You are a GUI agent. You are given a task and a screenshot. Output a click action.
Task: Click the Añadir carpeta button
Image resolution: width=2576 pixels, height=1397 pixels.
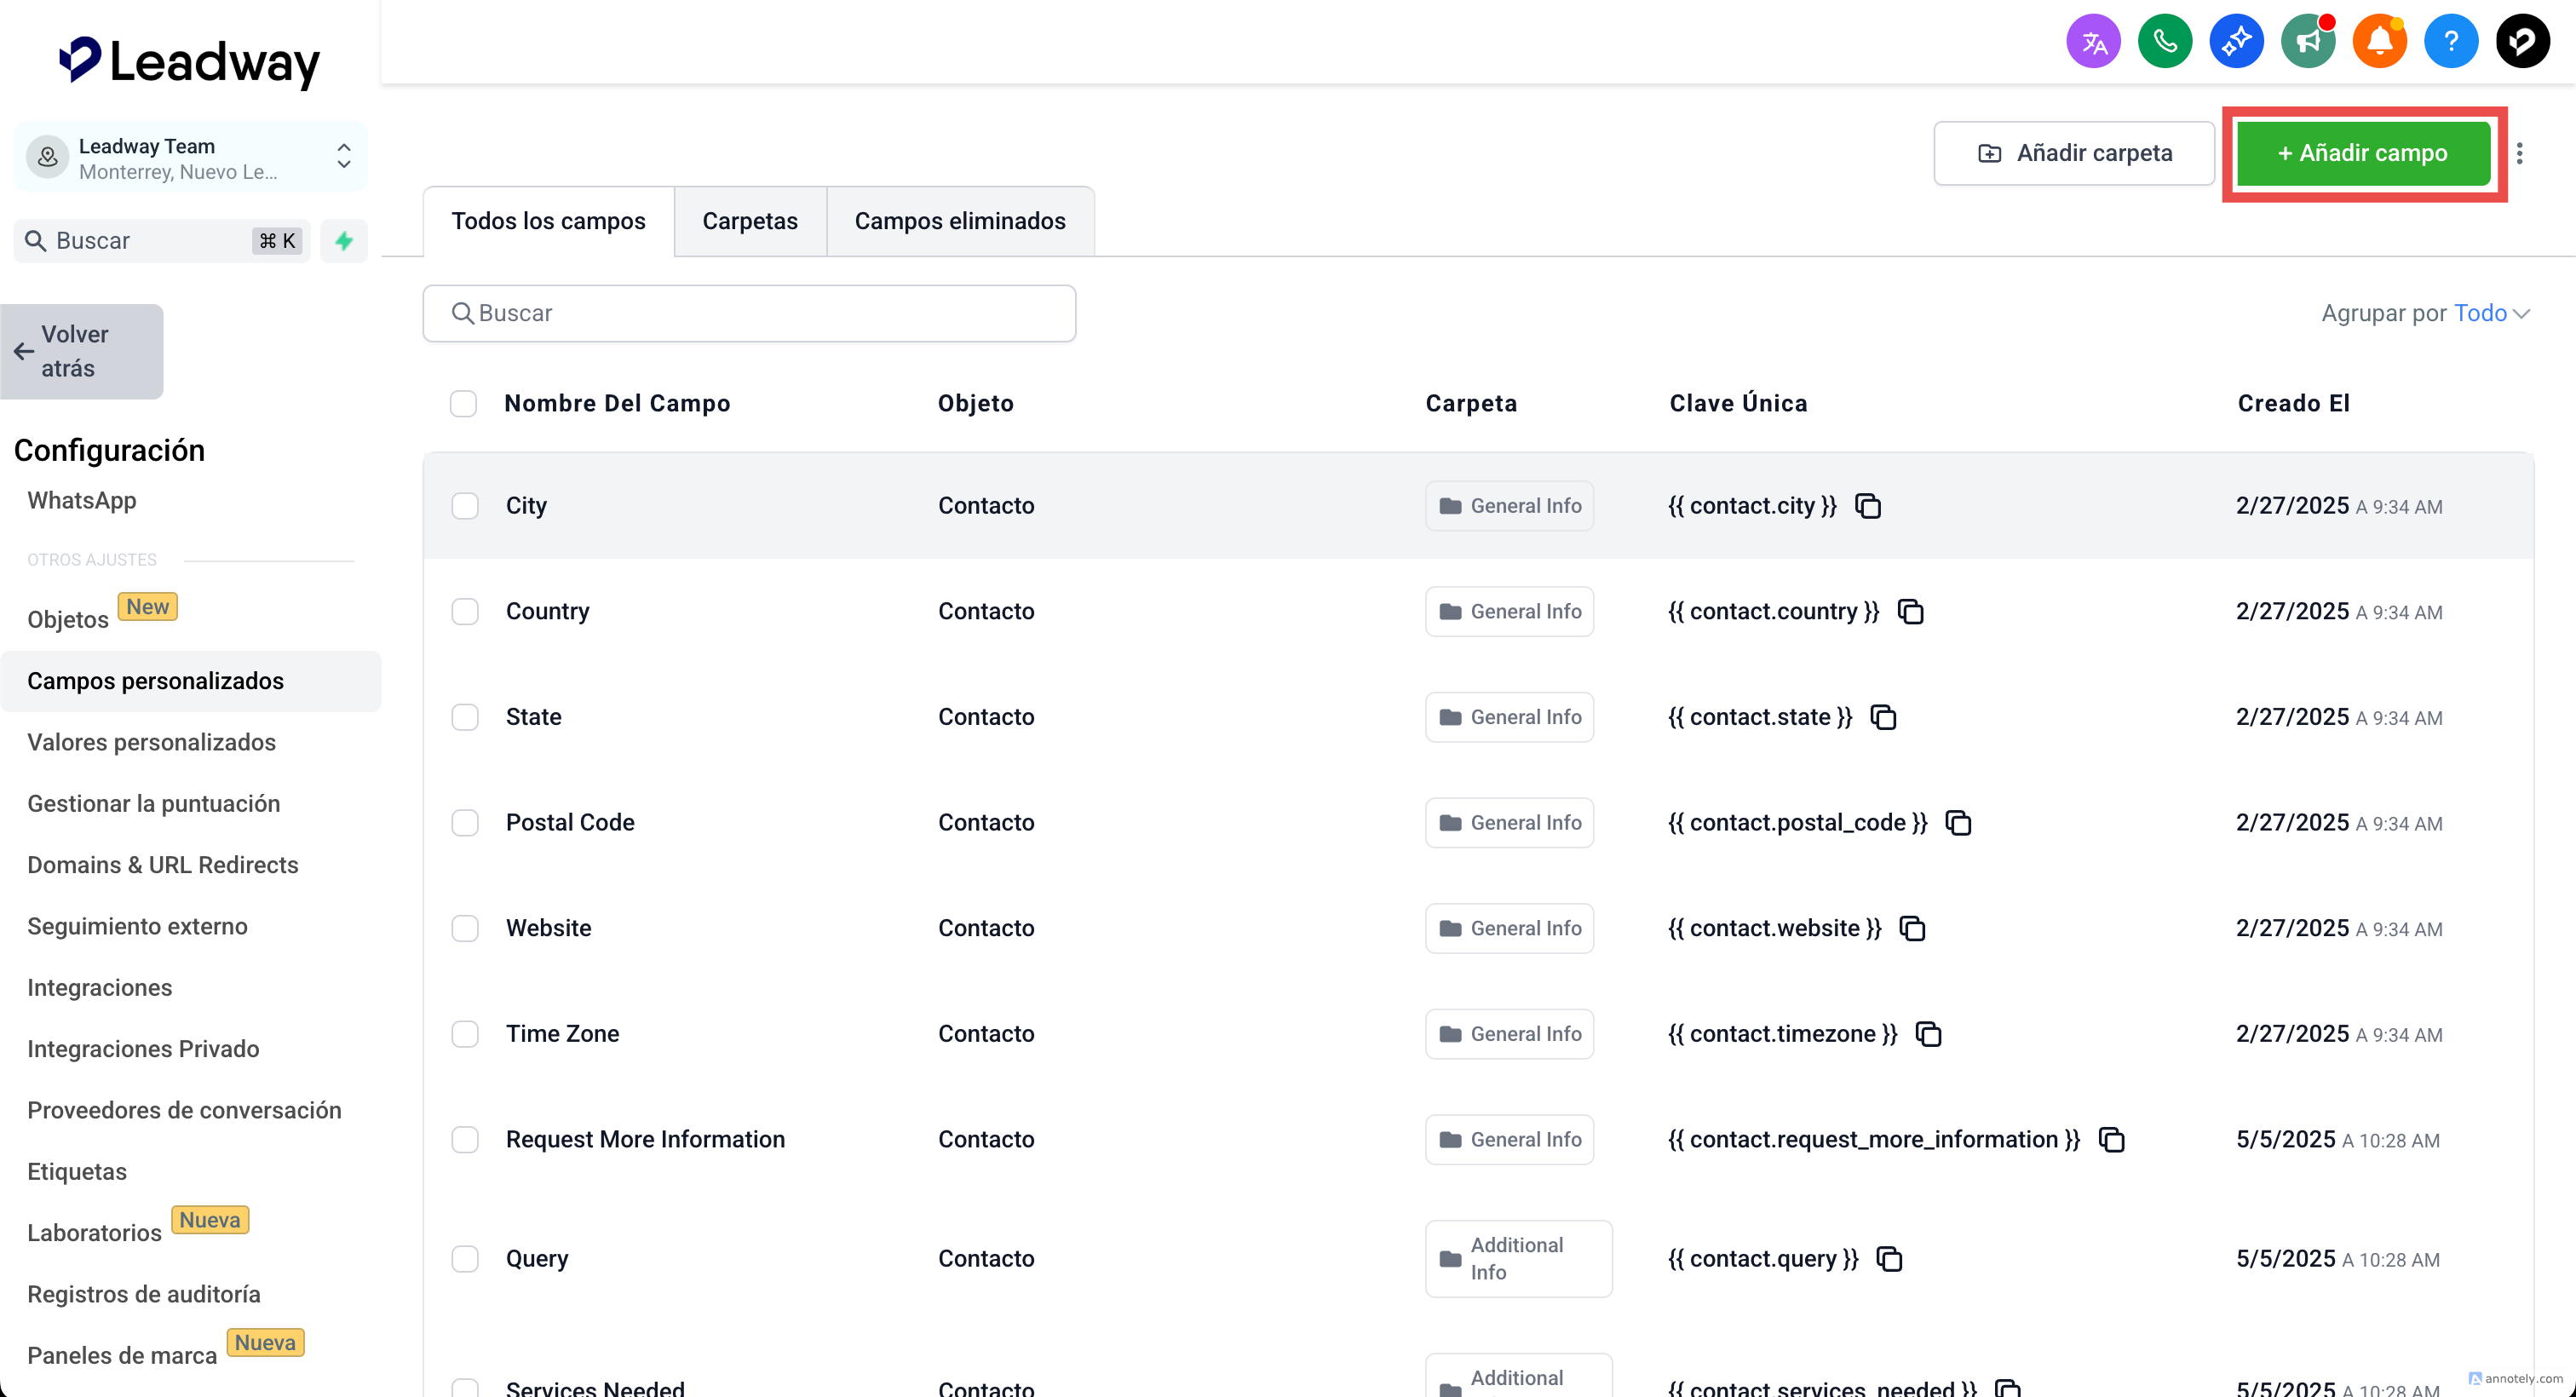[2074, 153]
